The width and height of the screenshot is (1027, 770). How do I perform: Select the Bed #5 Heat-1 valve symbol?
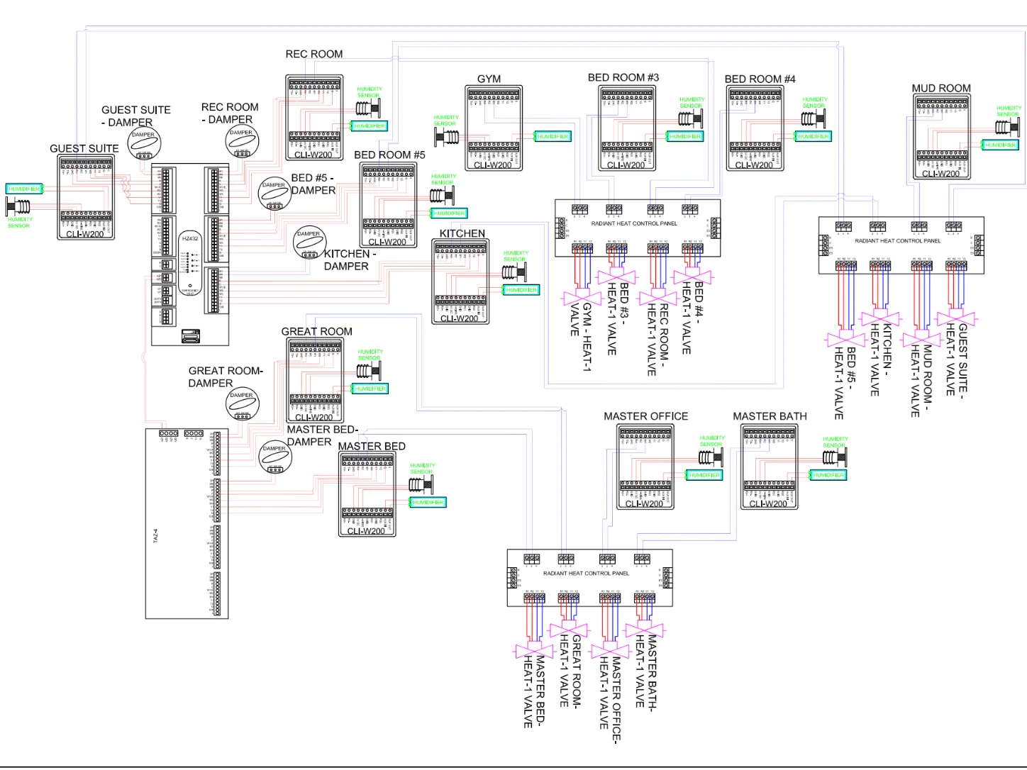click(845, 338)
